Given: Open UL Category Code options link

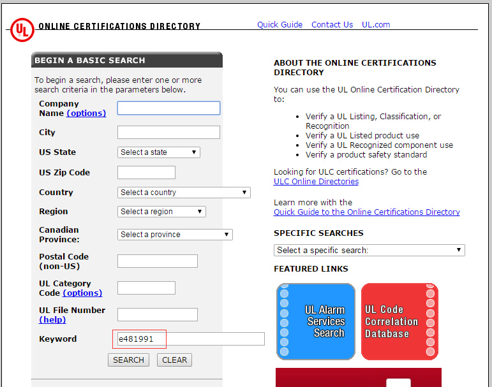Looking at the screenshot, I should (x=82, y=293).
